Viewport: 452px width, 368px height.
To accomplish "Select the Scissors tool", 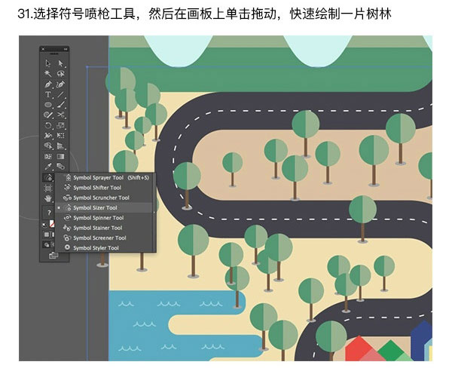I will 60,115.
